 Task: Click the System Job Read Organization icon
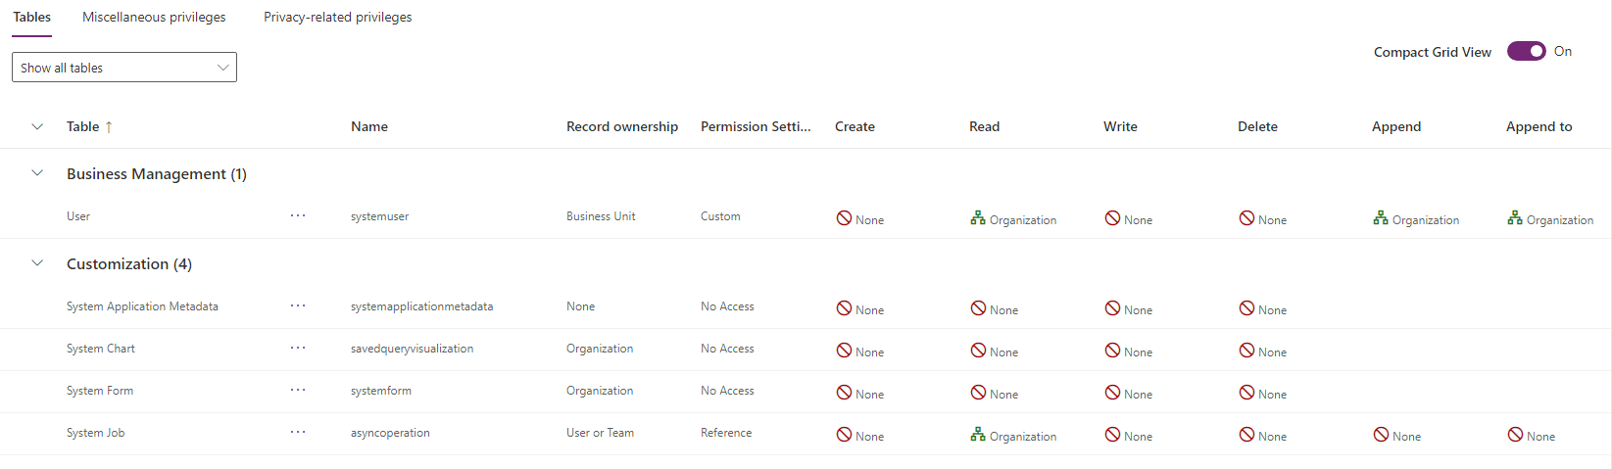(977, 435)
